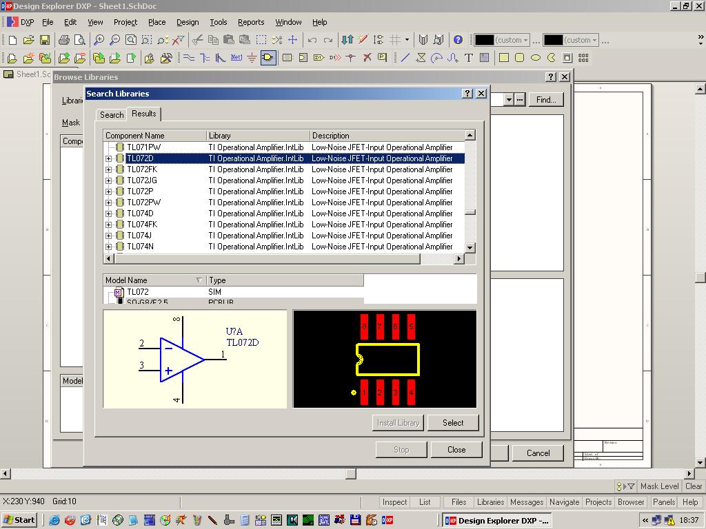
Task: Select the Bezier curve drawing tool
Action: (x=452, y=58)
